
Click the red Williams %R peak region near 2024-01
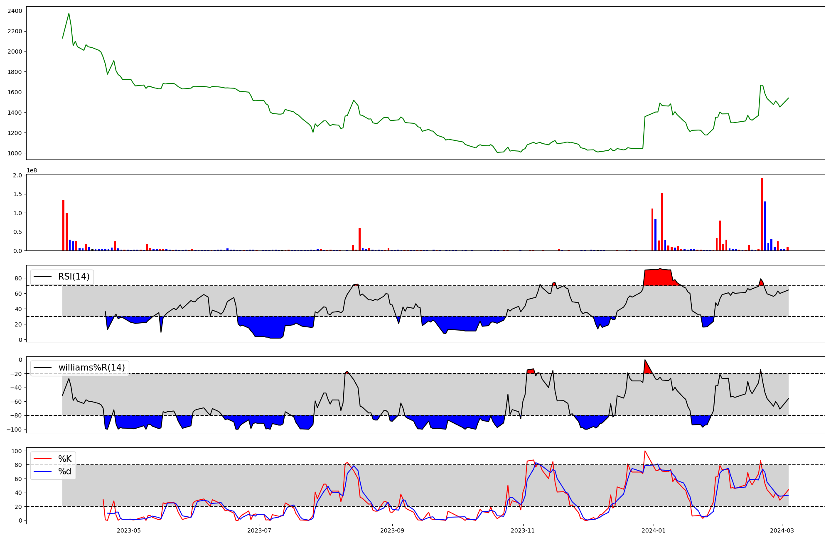click(647, 369)
